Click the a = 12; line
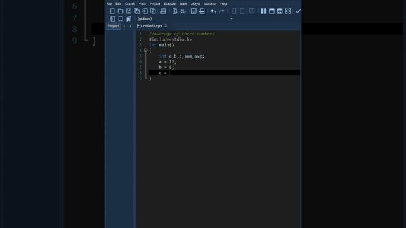This screenshot has height=228, width=406. [x=167, y=62]
